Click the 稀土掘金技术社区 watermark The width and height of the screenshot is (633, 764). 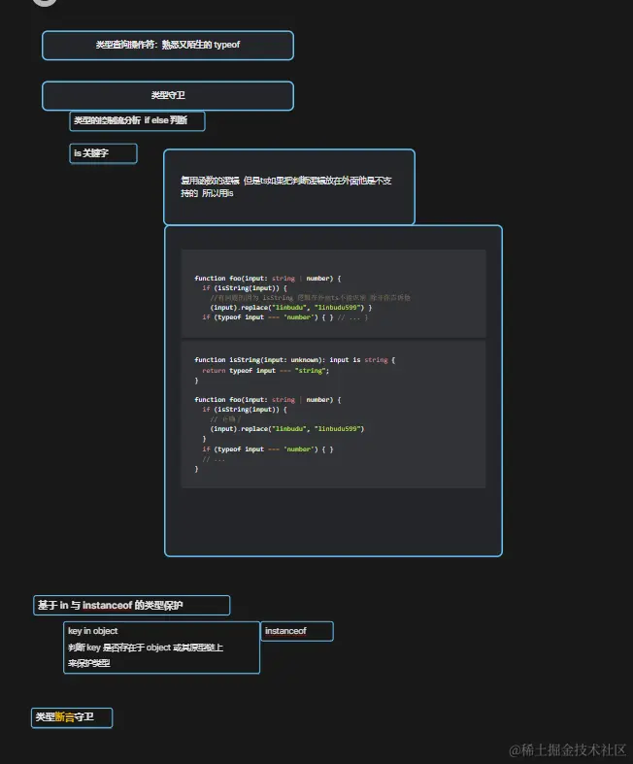coord(568,749)
